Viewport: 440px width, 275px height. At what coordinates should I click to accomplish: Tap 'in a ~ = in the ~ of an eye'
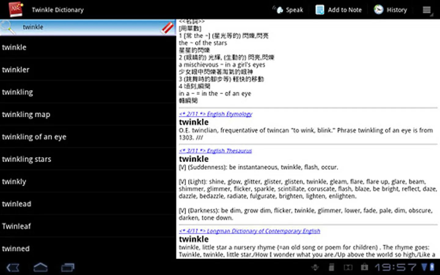click(215, 94)
